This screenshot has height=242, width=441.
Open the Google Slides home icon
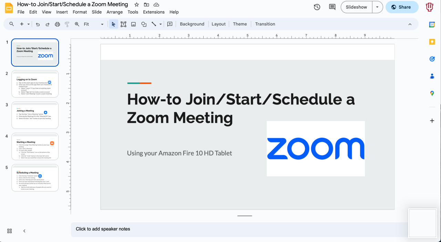[9, 8]
